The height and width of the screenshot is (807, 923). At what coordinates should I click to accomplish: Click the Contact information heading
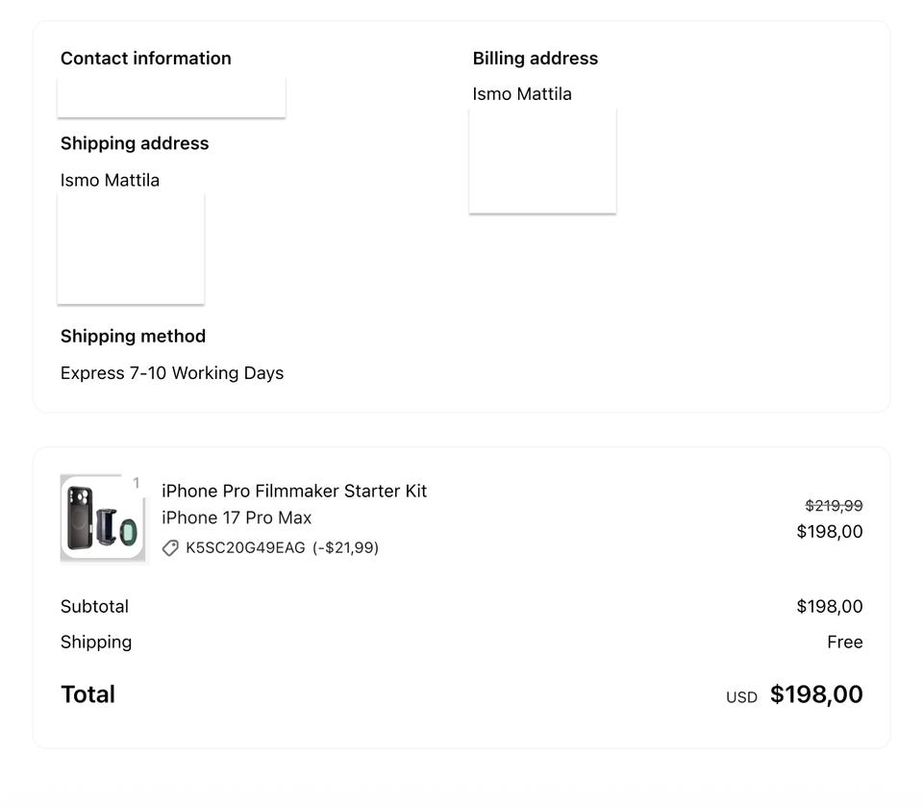[x=146, y=59]
